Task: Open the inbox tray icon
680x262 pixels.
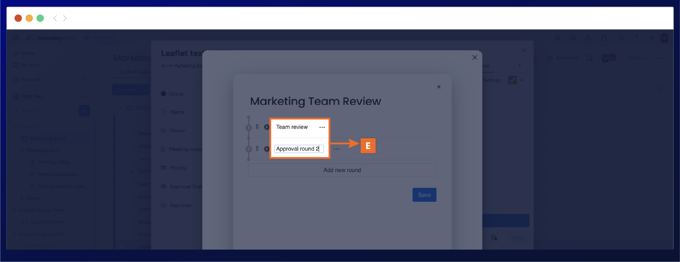Action: tap(573, 38)
